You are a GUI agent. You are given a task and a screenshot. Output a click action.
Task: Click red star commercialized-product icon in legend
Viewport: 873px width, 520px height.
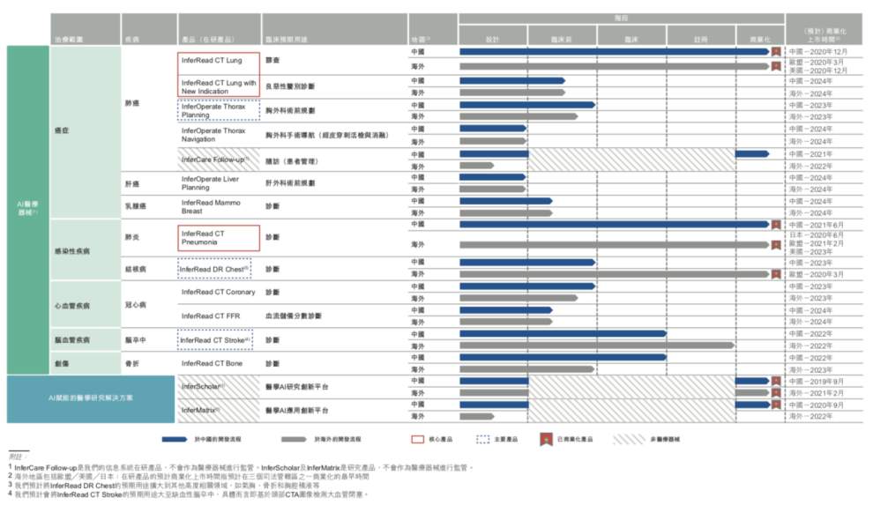point(546,438)
